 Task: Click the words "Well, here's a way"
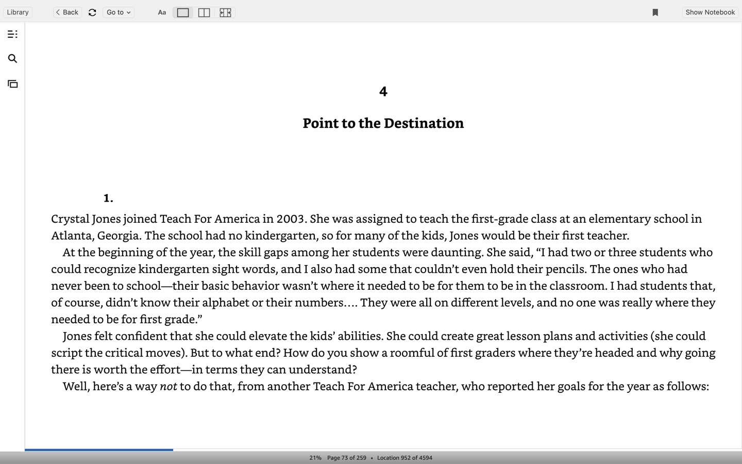click(110, 386)
